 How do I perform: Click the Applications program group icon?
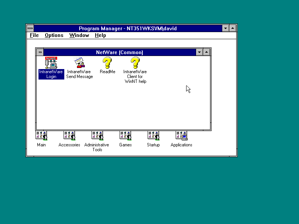182,136
